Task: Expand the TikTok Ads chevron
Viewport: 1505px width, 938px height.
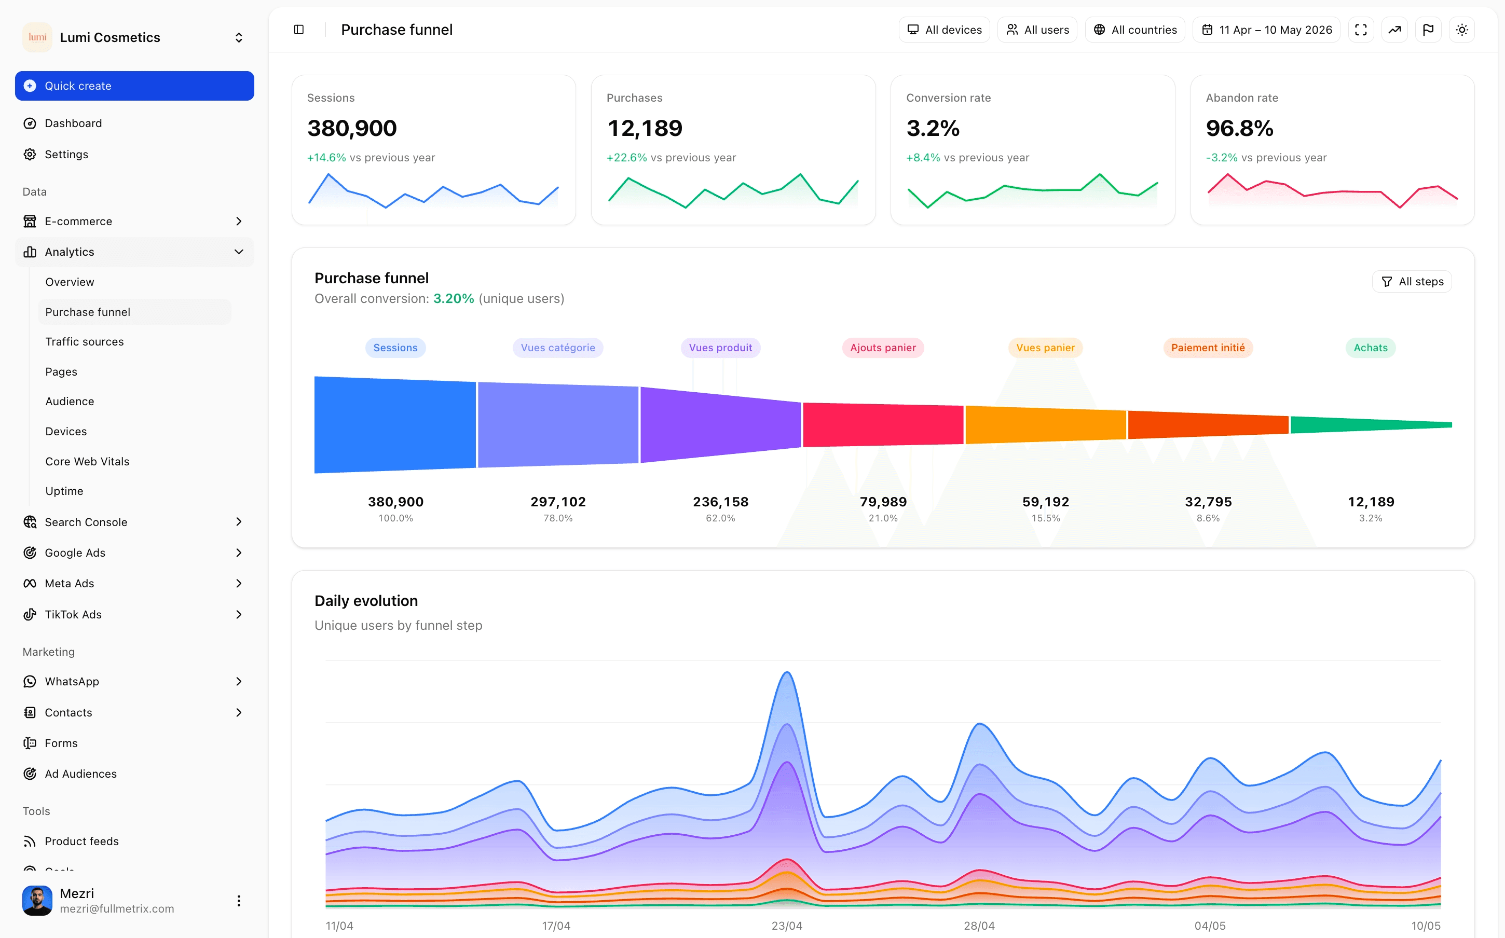Action: coord(239,614)
